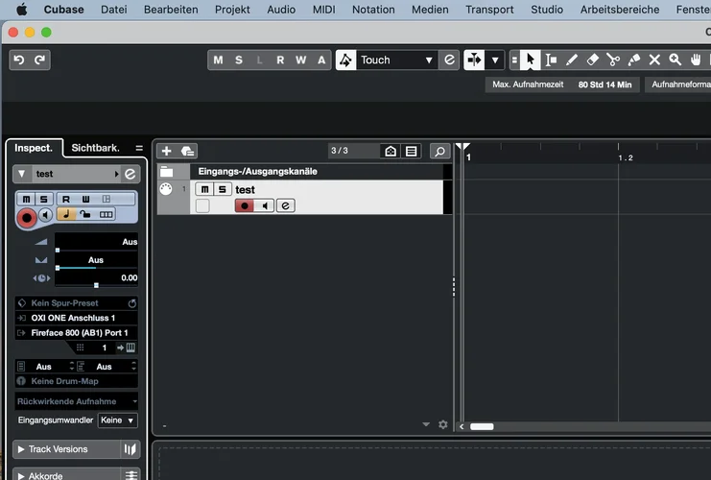Switch to the Sichtbark. tab

click(x=95, y=148)
